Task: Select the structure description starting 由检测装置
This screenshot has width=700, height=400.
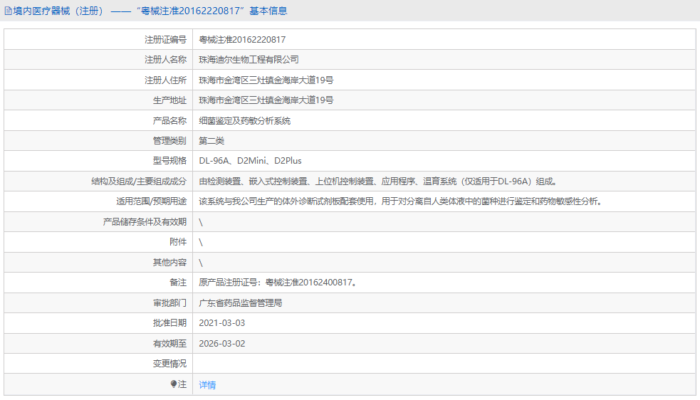Action: 379,181
